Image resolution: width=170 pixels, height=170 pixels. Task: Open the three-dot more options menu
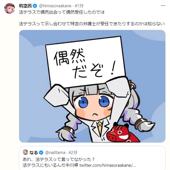pos(163,6)
